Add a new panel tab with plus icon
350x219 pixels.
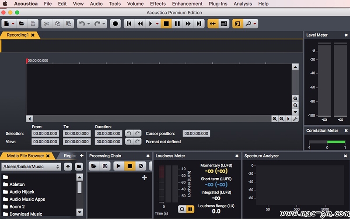pos(82,155)
